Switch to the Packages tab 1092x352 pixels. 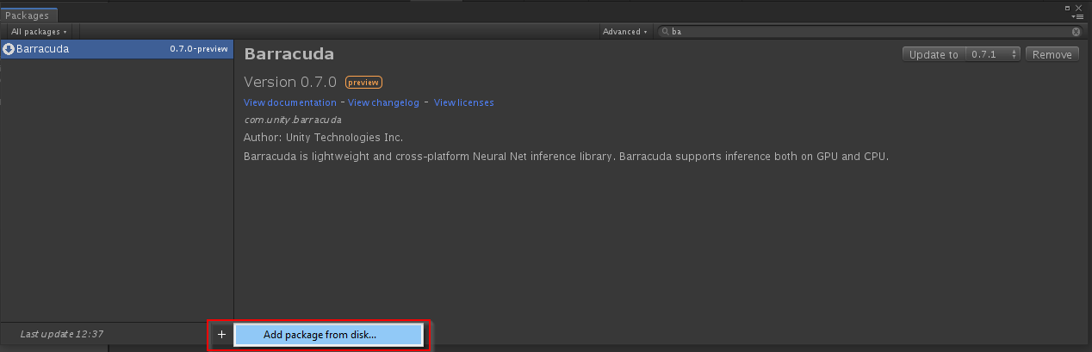pos(28,15)
